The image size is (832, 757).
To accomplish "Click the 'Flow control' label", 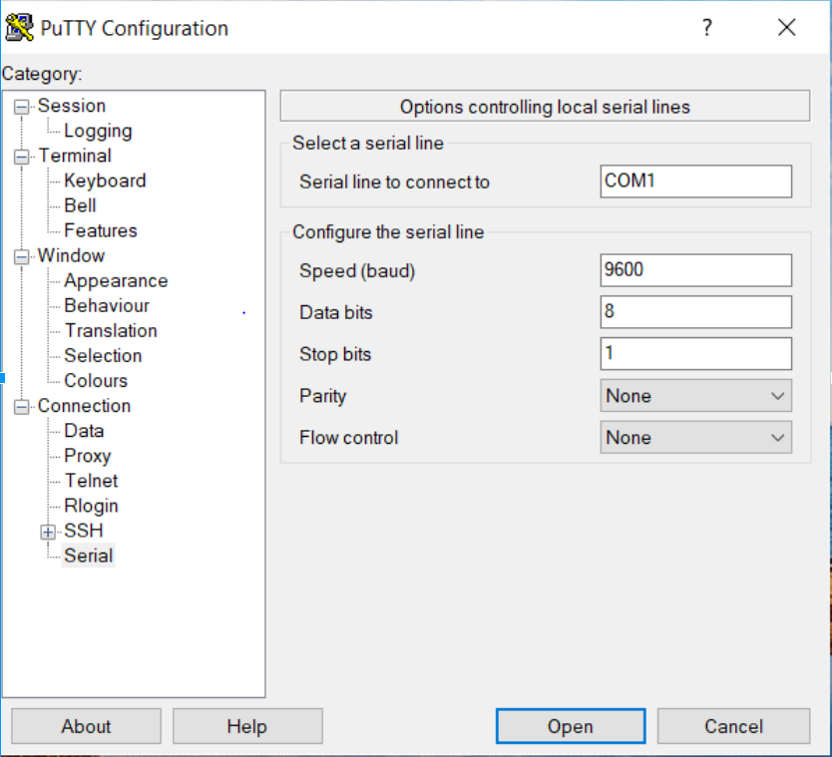I will pyautogui.click(x=348, y=438).
